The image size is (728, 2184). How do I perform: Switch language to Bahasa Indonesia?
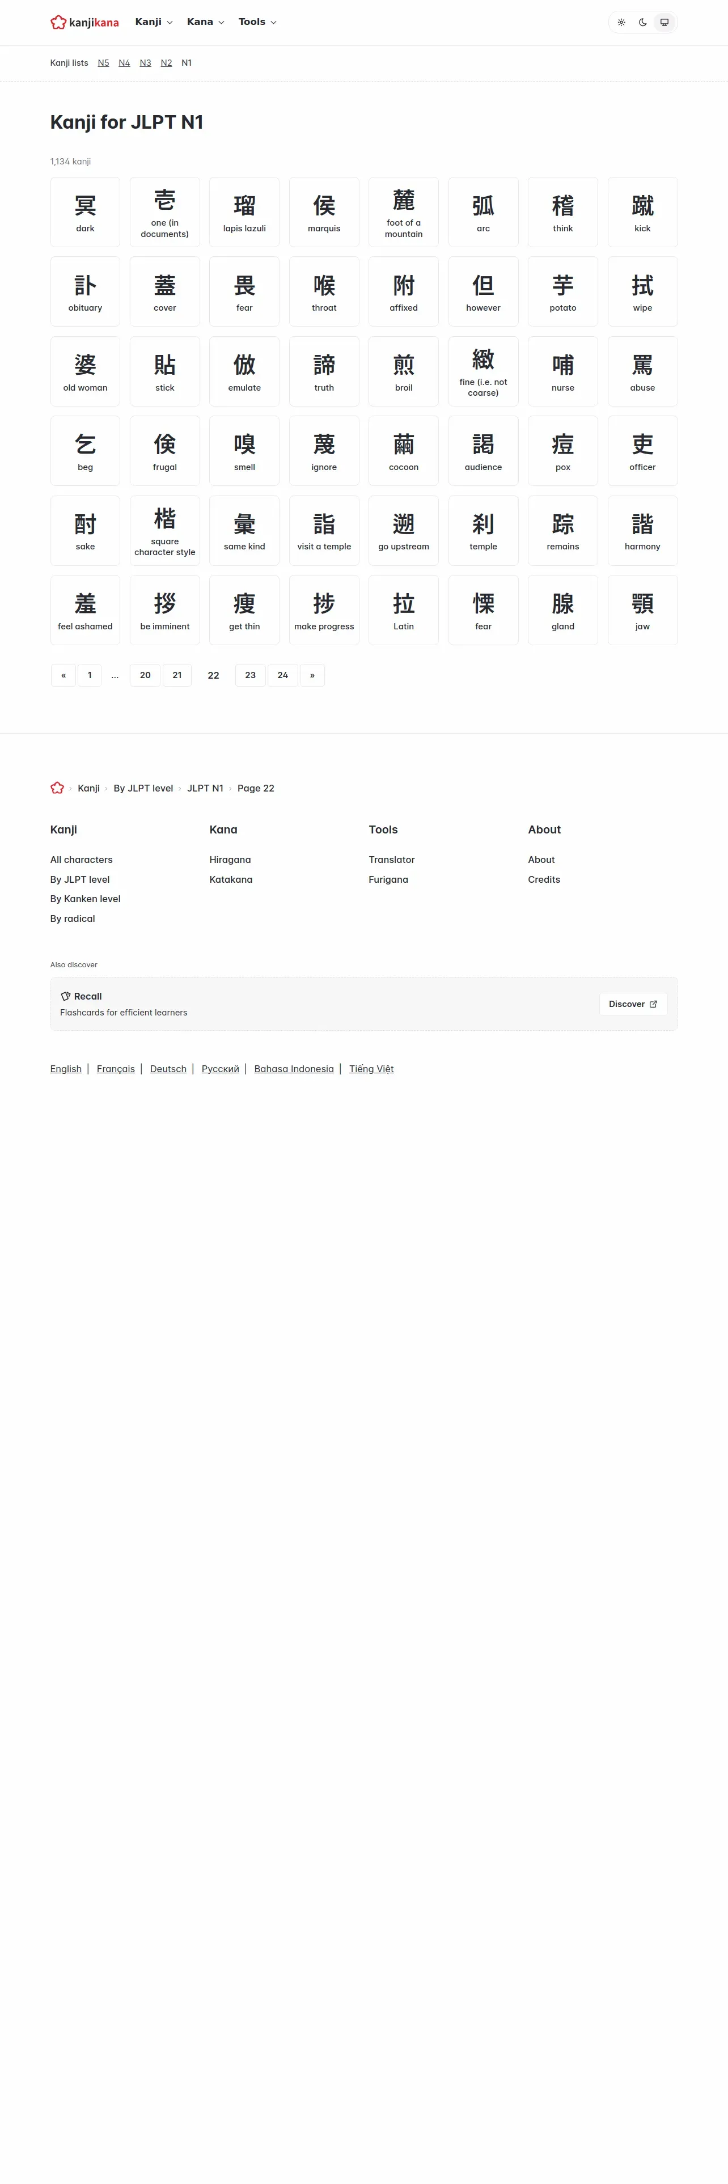(x=294, y=1069)
